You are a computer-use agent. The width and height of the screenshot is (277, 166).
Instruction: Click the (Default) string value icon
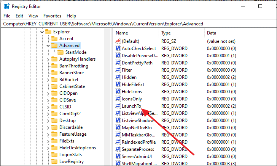tap(118, 41)
